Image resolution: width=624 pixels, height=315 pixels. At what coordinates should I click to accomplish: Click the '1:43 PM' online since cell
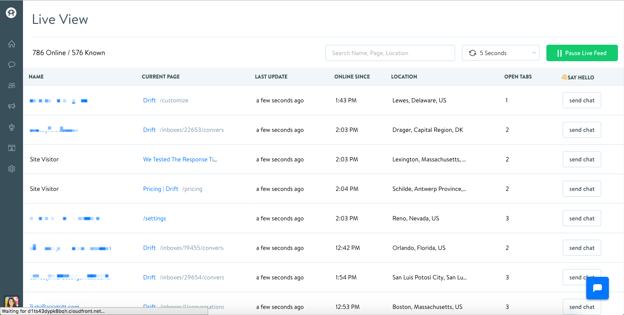pyautogui.click(x=346, y=100)
